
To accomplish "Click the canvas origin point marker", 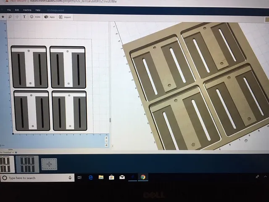I will 13,134.
